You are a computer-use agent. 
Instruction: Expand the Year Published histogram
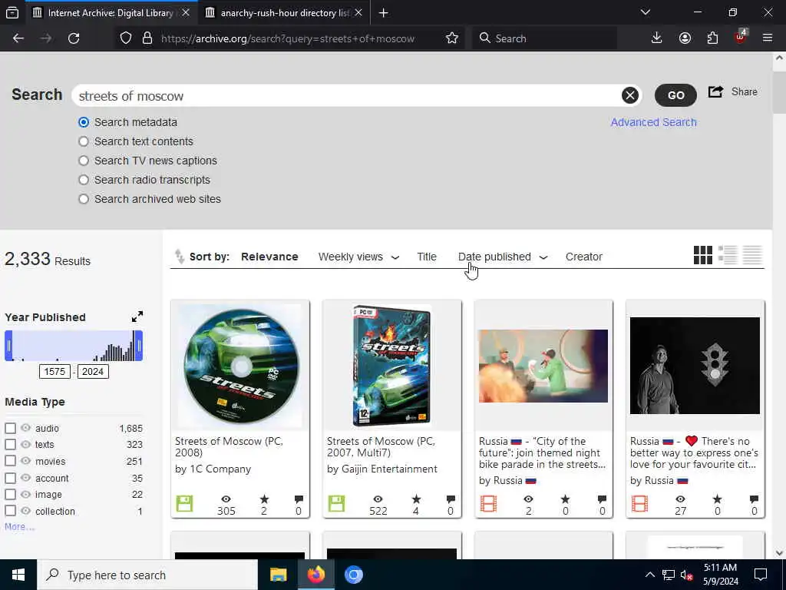click(137, 317)
